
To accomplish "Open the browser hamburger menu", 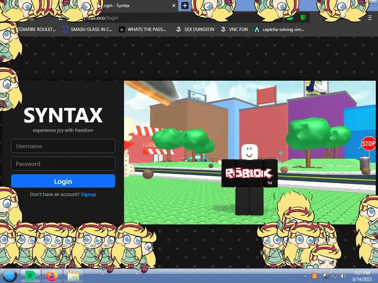I will tap(370, 18).
